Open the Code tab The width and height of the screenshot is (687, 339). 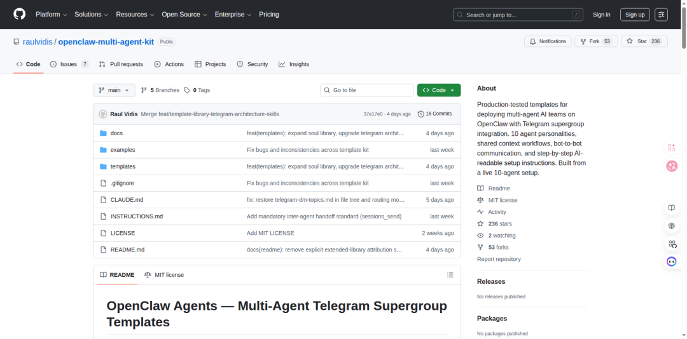tap(29, 64)
